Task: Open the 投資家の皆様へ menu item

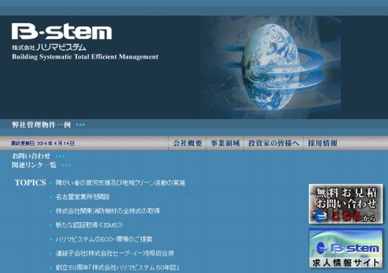Action: tap(273, 143)
